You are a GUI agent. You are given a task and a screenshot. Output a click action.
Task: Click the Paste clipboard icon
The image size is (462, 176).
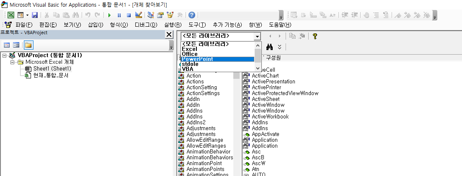click(66, 15)
